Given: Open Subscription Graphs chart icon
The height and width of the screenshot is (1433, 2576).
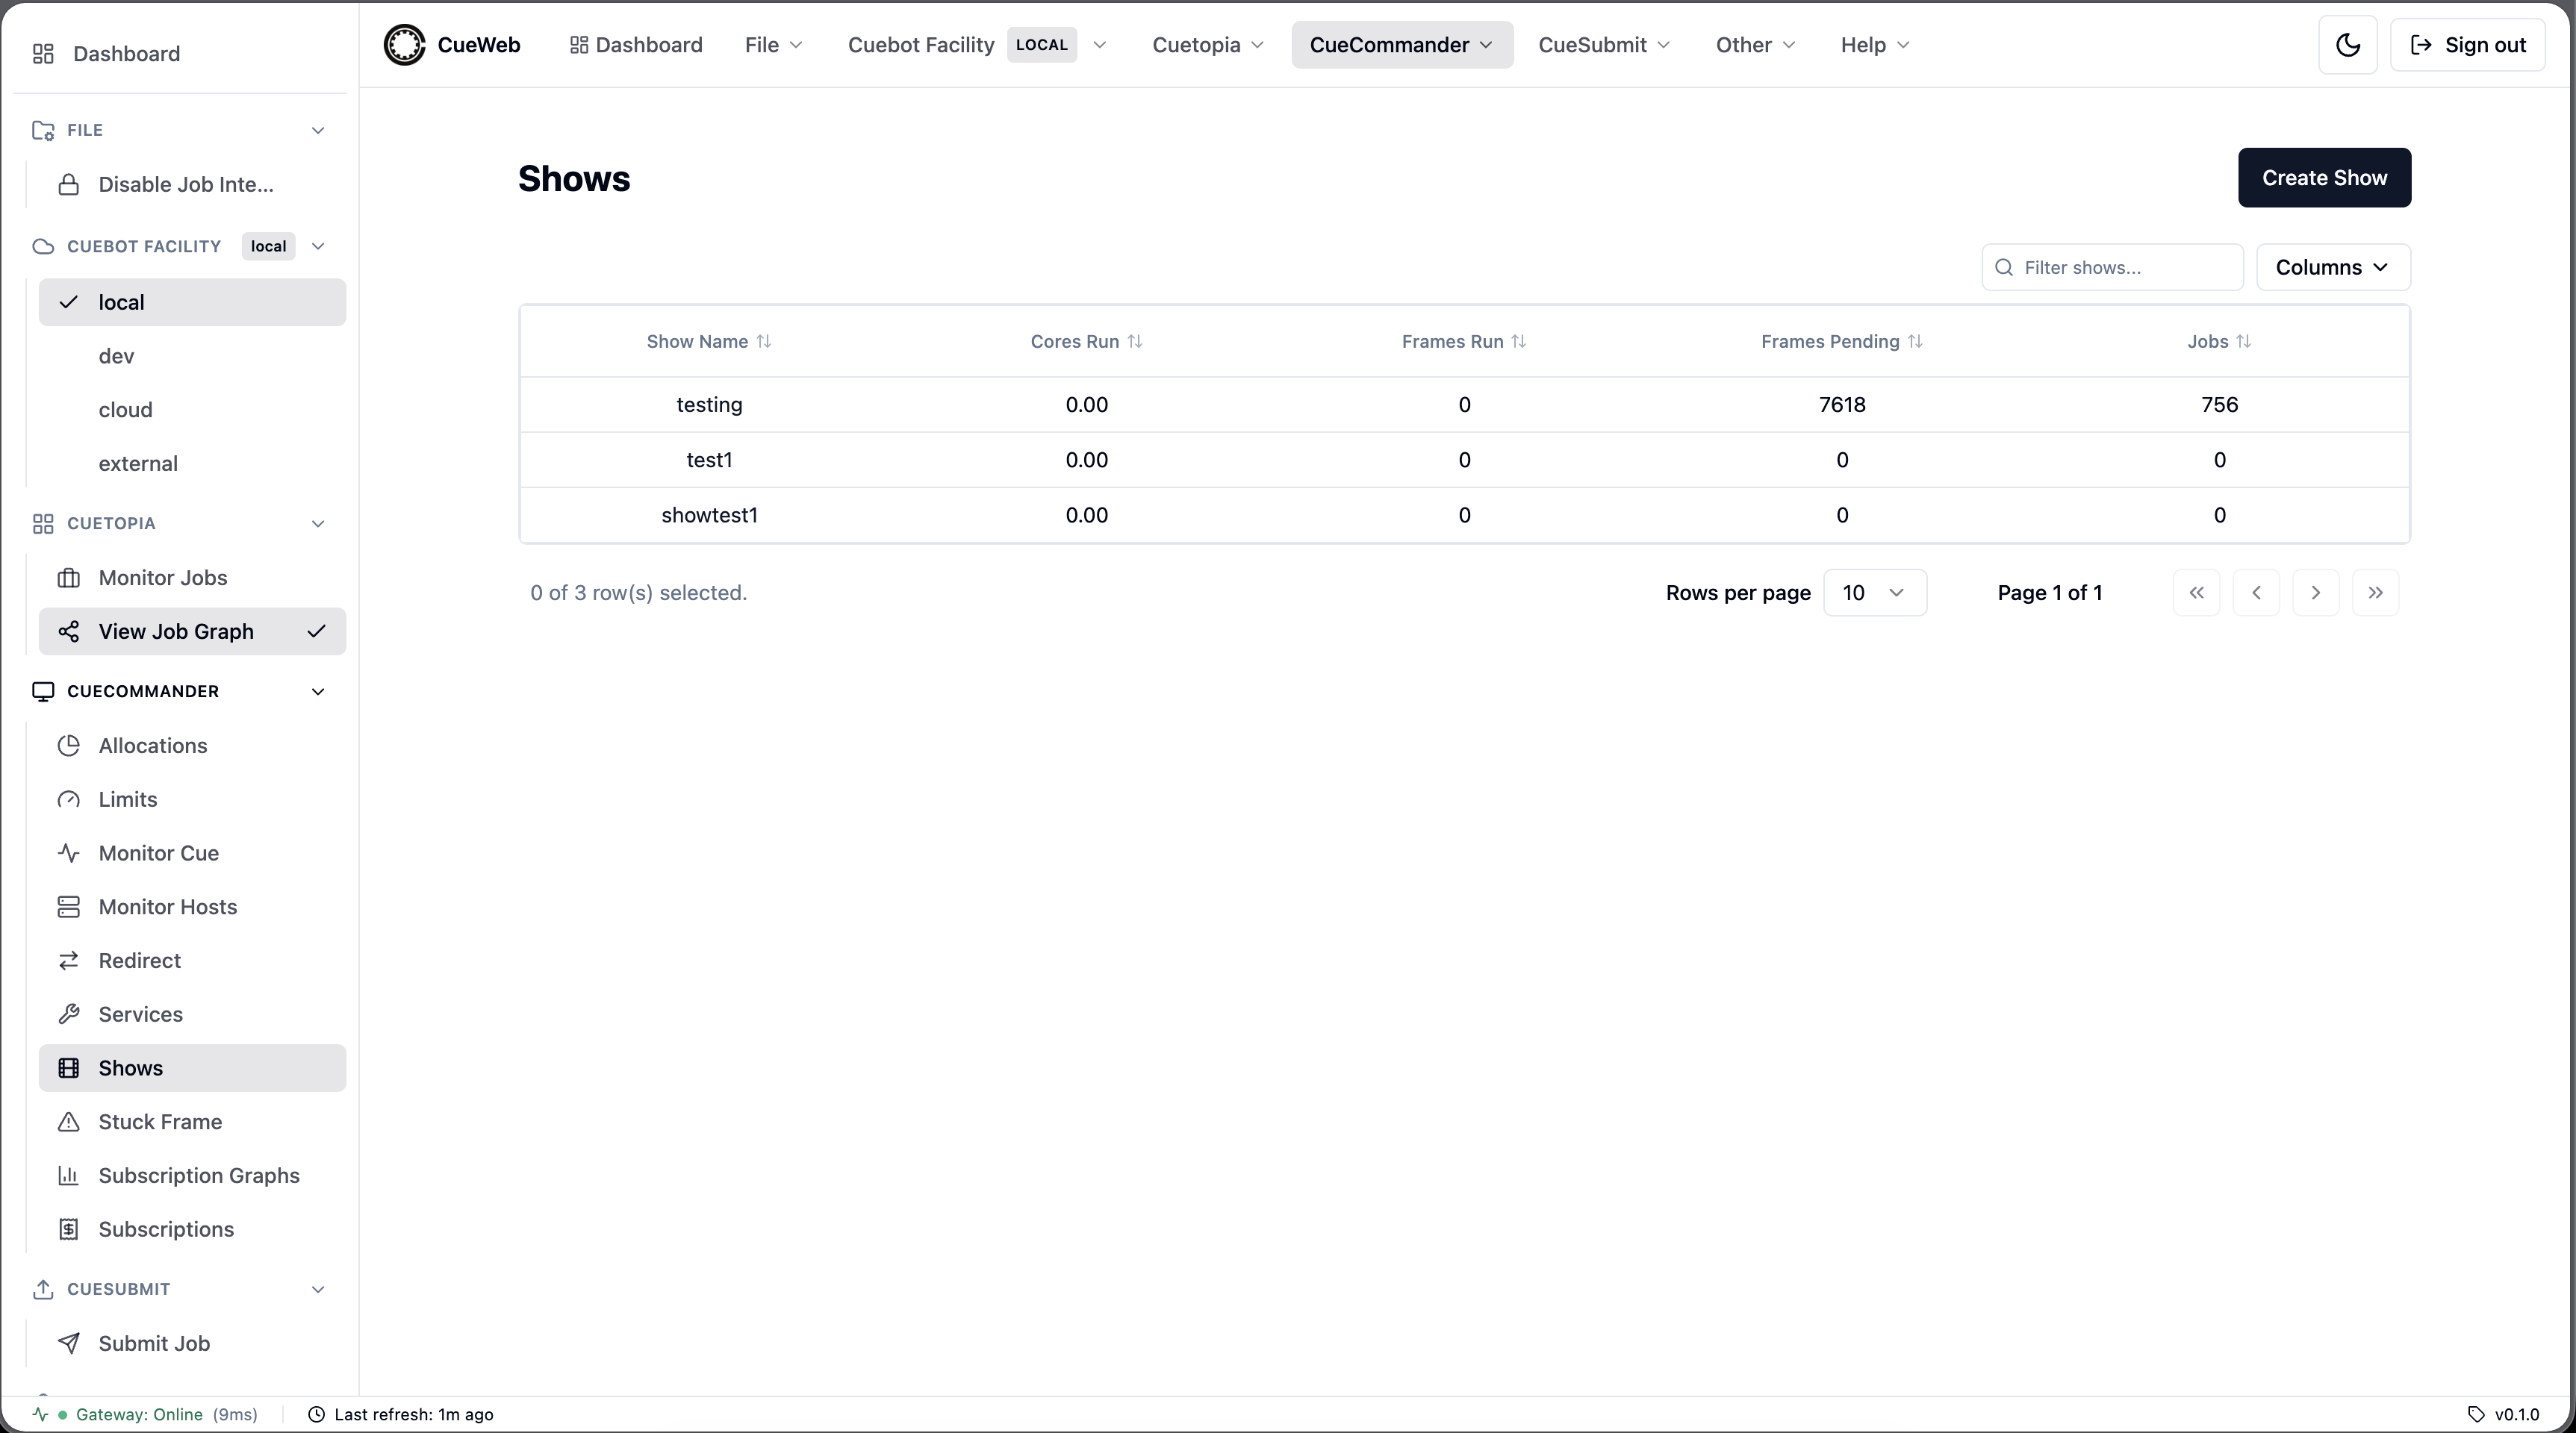Looking at the screenshot, I should tap(68, 1176).
